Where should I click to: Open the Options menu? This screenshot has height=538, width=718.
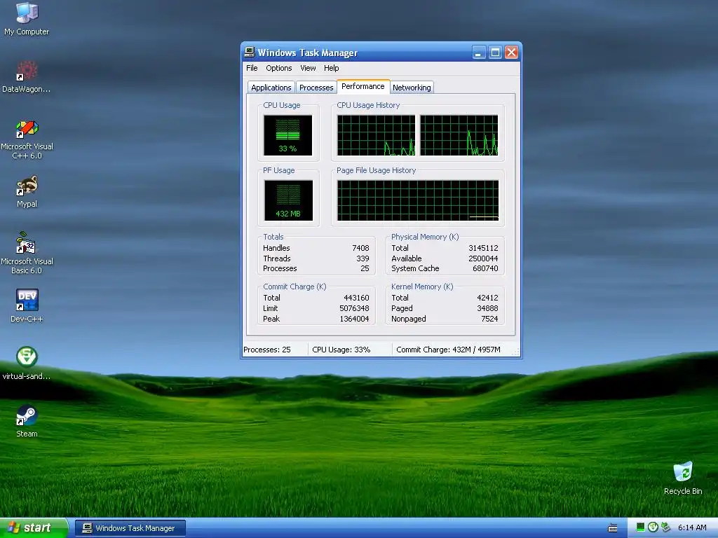(279, 68)
